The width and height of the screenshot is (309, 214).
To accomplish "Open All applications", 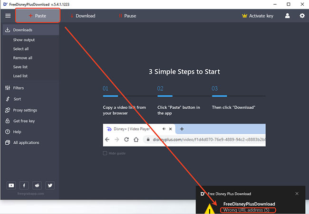I will 26,143.
